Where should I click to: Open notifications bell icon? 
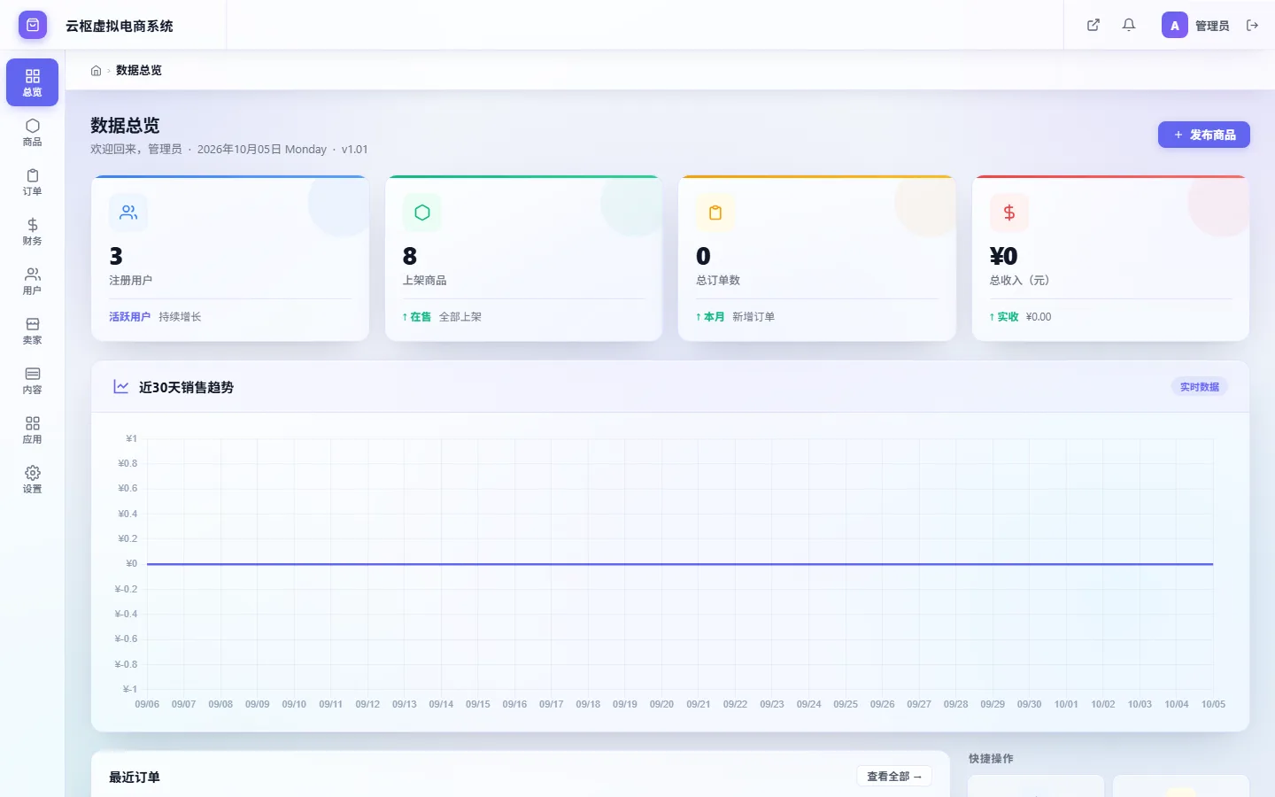coord(1129,25)
